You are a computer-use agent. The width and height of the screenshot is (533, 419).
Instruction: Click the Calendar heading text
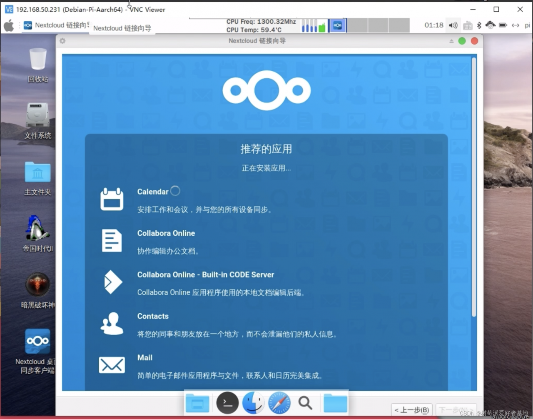click(153, 192)
